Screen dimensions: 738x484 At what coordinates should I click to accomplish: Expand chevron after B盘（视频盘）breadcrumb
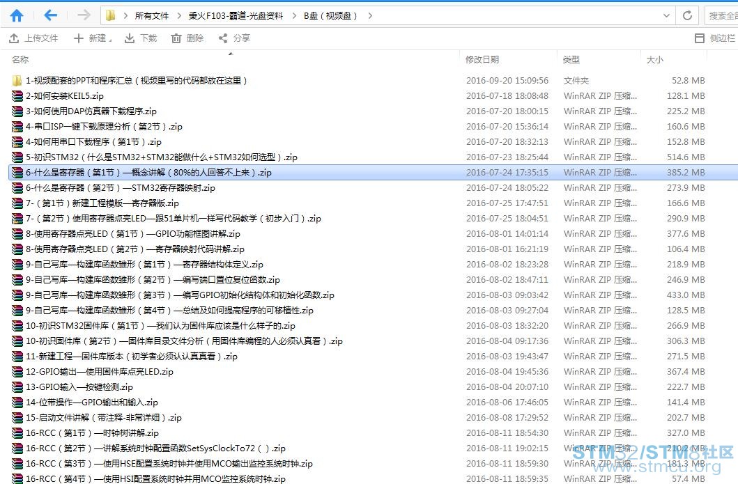[x=371, y=16]
